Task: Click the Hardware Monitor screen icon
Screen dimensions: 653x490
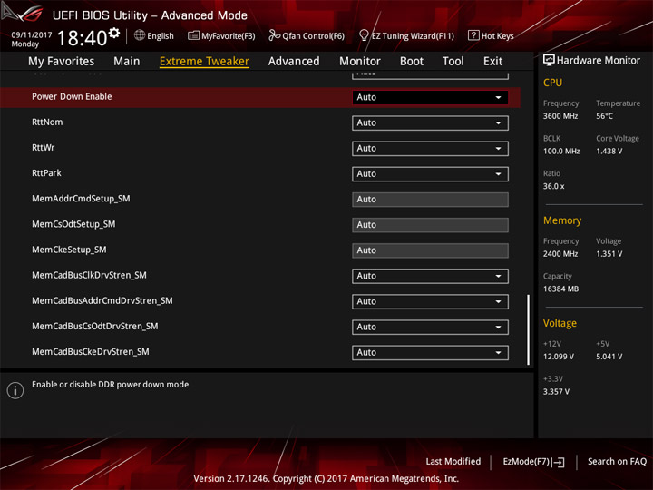Action: pyautogui.click(x=549, y=61)
